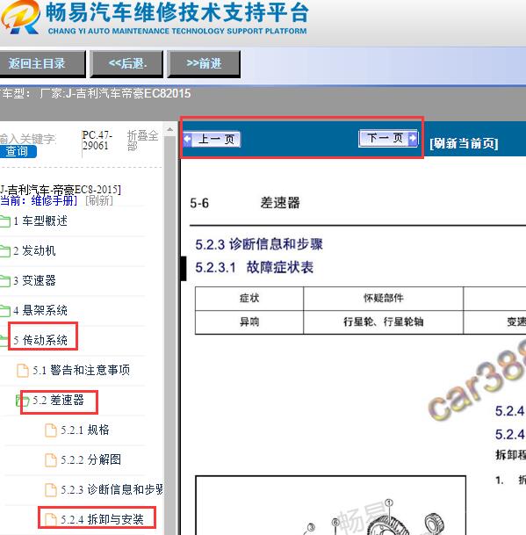Screen dimensions: 526x535
Task: Click the 维修手册 current manual link
Action: [x=54, y=200]
